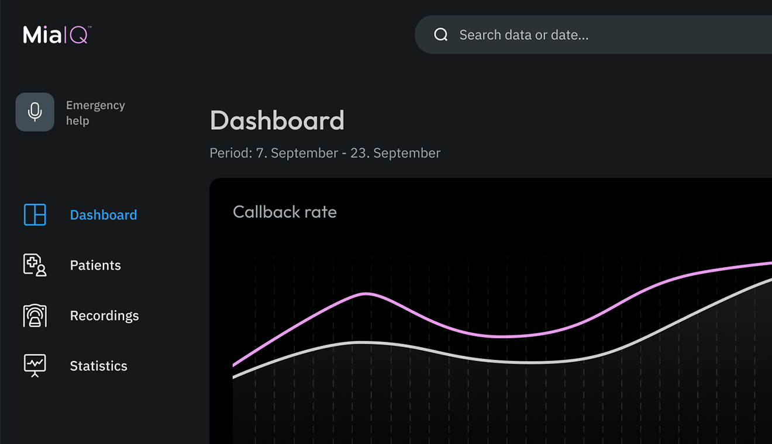Viewport: 772px width, 444px height.
Task: Click the Emergency help text label
Action: pyautogui.click(x=95, y=113)
